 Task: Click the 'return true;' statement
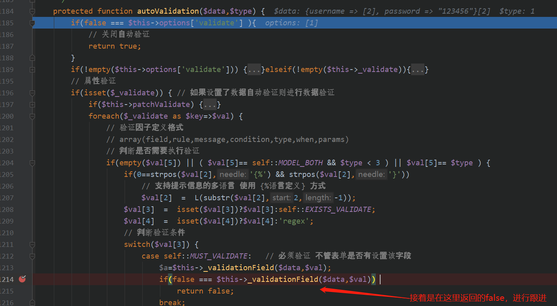pyautogui.click(x=115, y=46)
